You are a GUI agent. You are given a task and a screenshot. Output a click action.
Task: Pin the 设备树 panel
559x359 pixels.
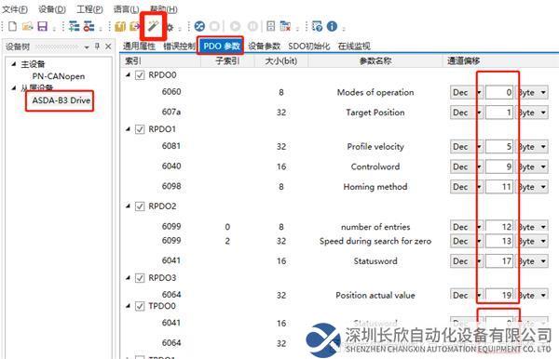[97, 47]
